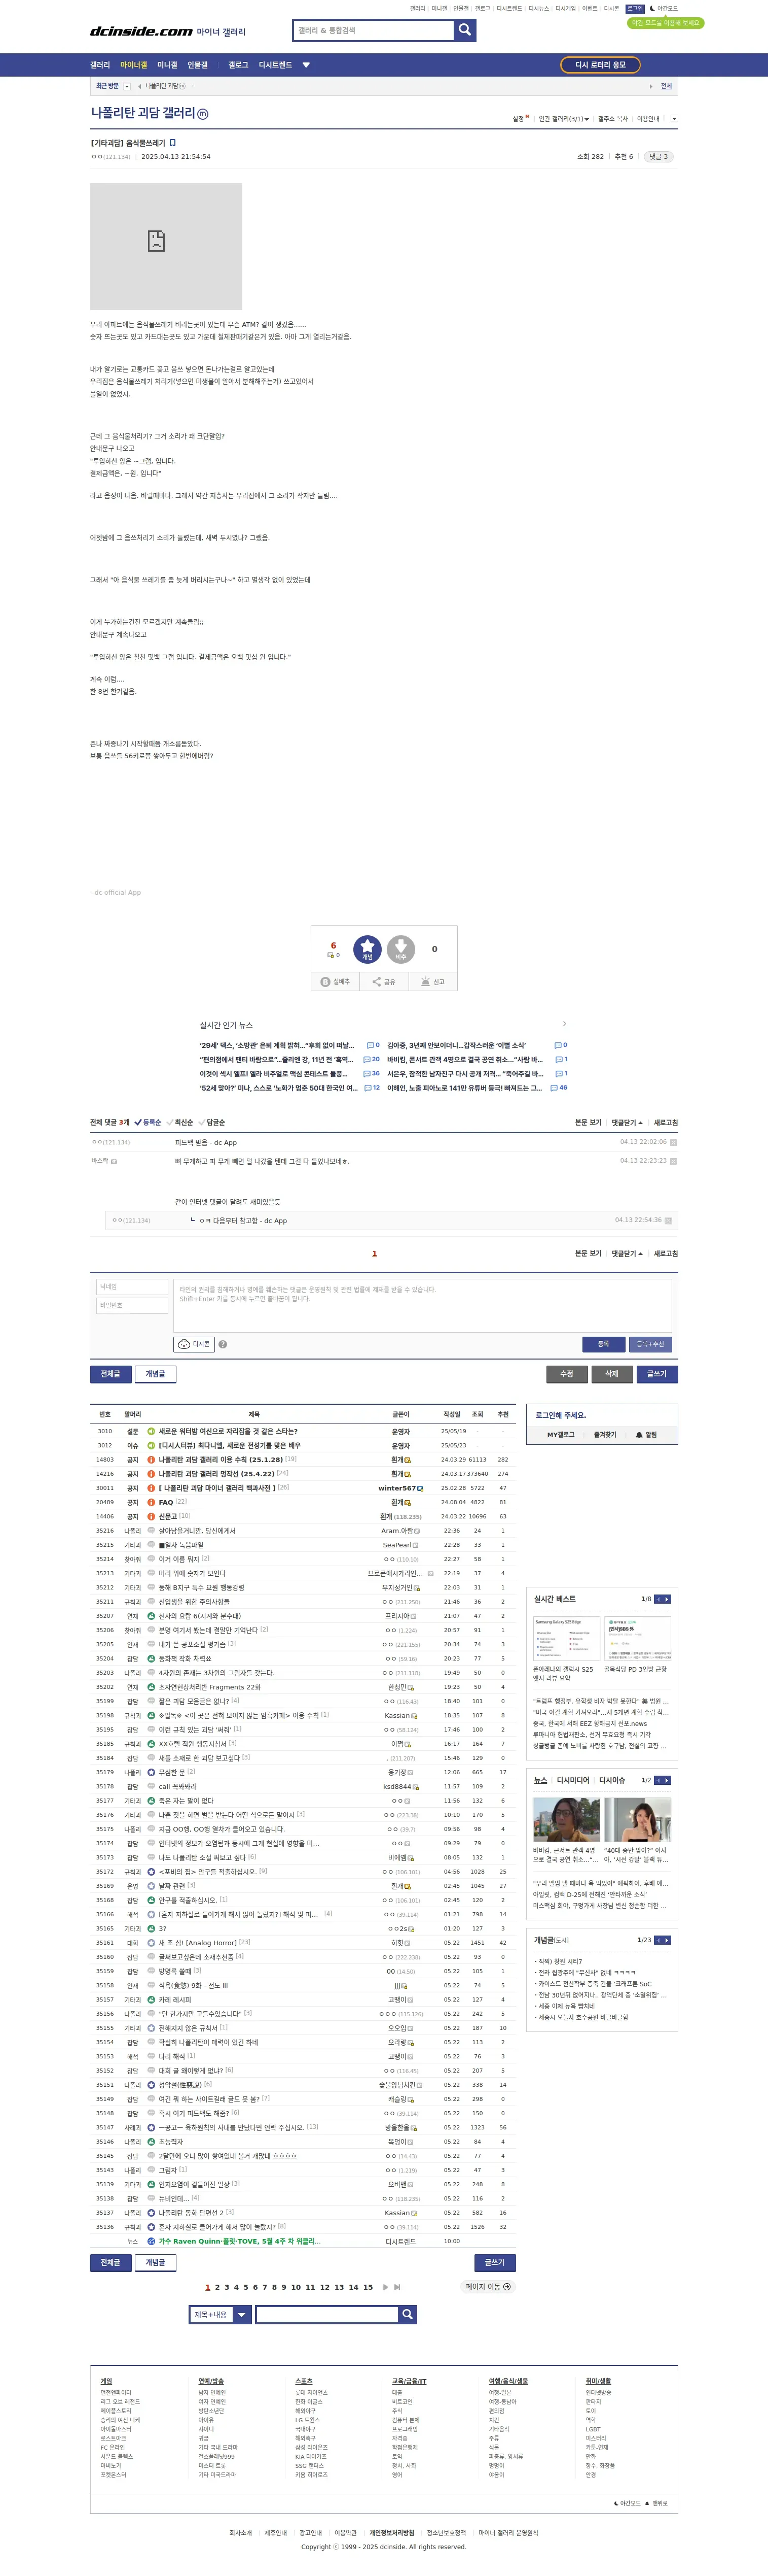Click the 댓글 3 badge near 추천 6
The height and width of the screenshot is (2576, 768).
click(658, 157)
